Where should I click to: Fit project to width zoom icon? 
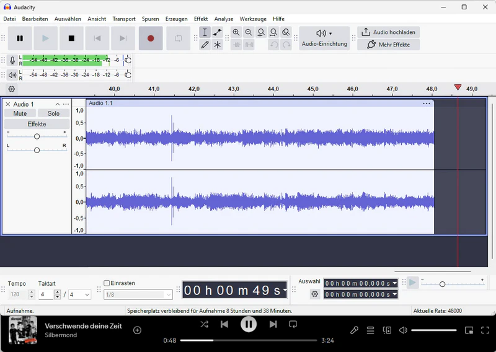pyautogui.click(x=273, y=32)
